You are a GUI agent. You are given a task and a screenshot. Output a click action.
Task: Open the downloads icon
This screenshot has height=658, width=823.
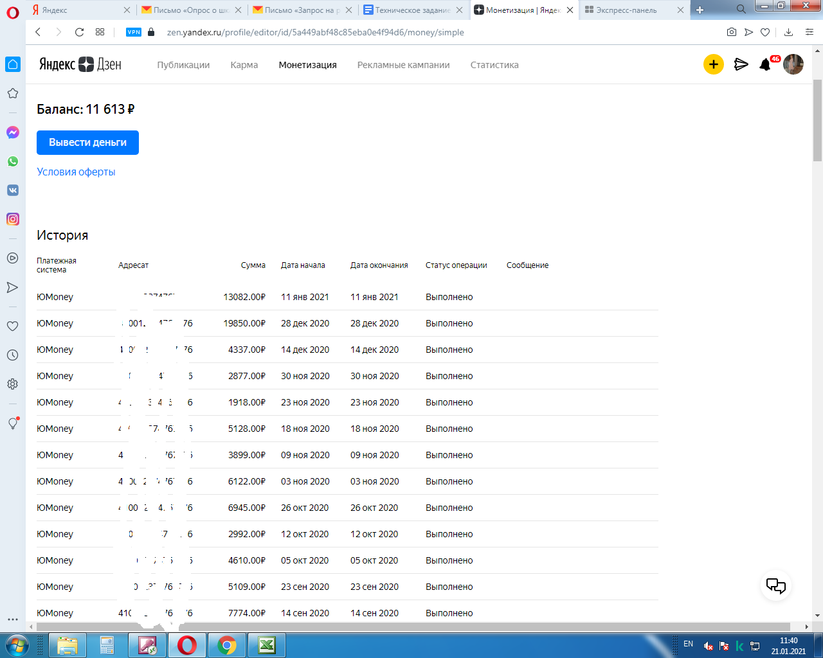click(x=788, y=32)
